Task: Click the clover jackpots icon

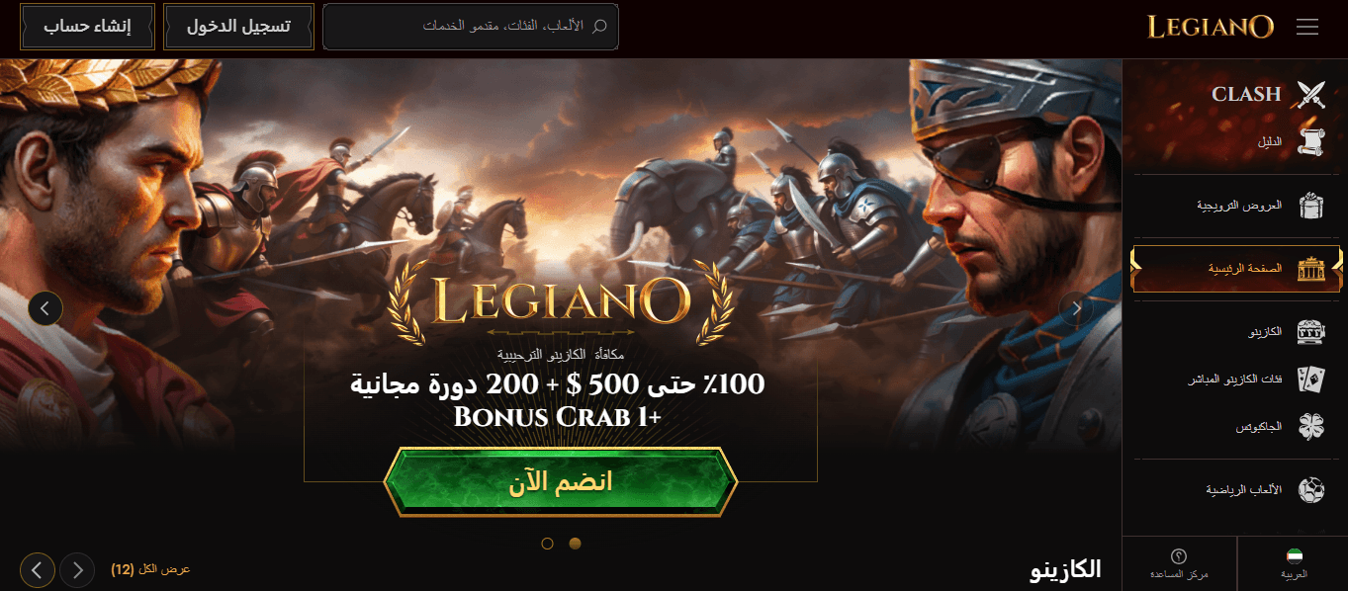Action: pos(1310,427)
